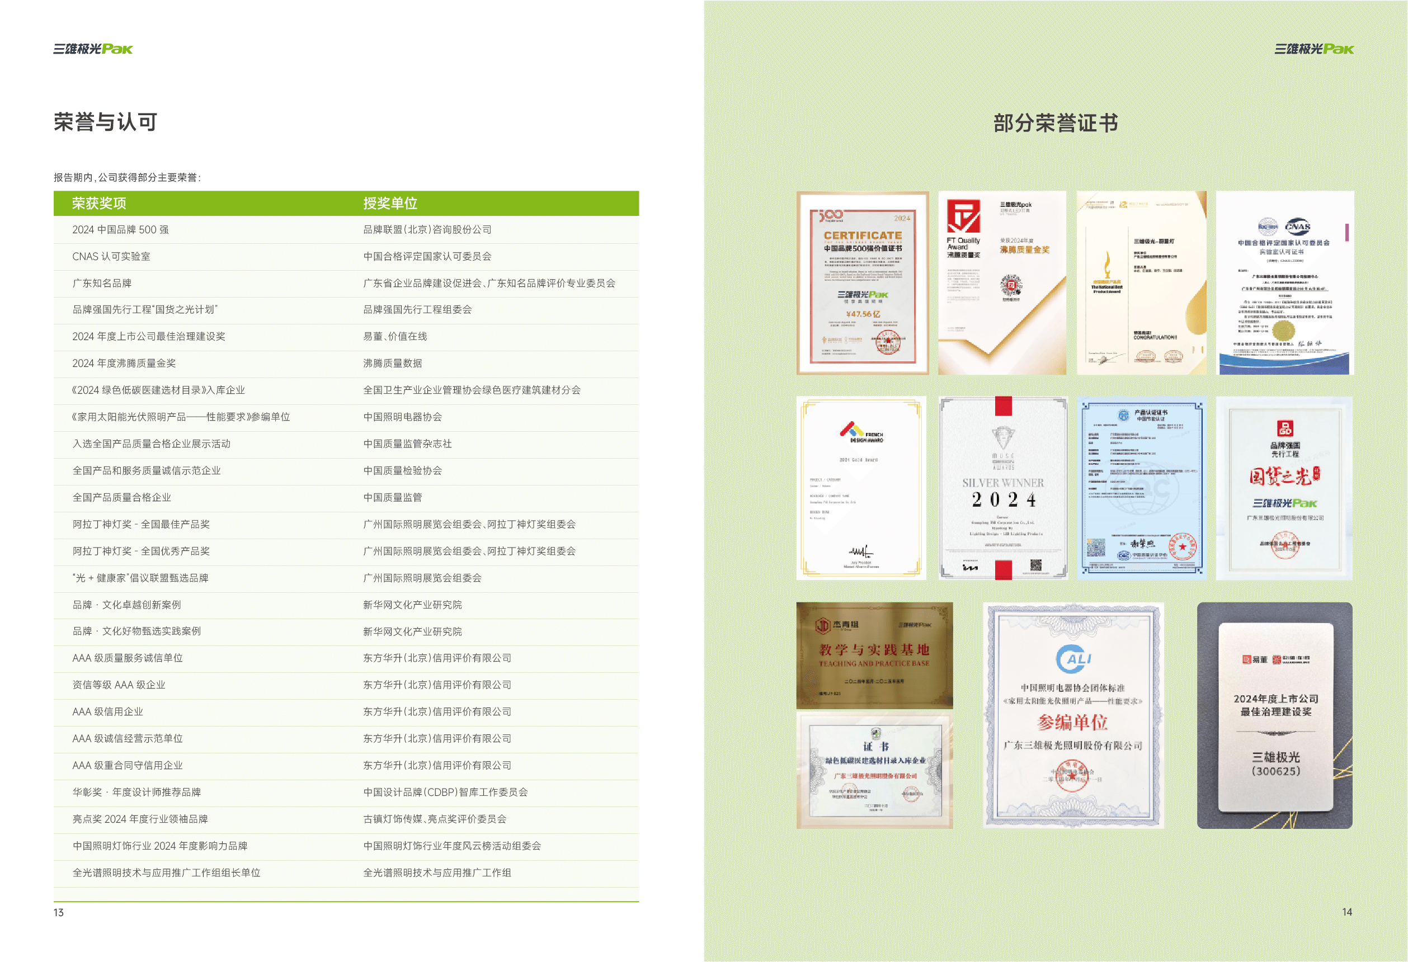Click the 授奖单位 column header
This screenshot has height=962, width=1408.
pos(390,204)
